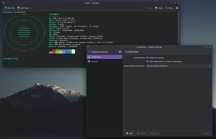Click the 'Compositor' page heading
Image resolution: width=216 pixels, height=139 pixels.
[132, 52]
